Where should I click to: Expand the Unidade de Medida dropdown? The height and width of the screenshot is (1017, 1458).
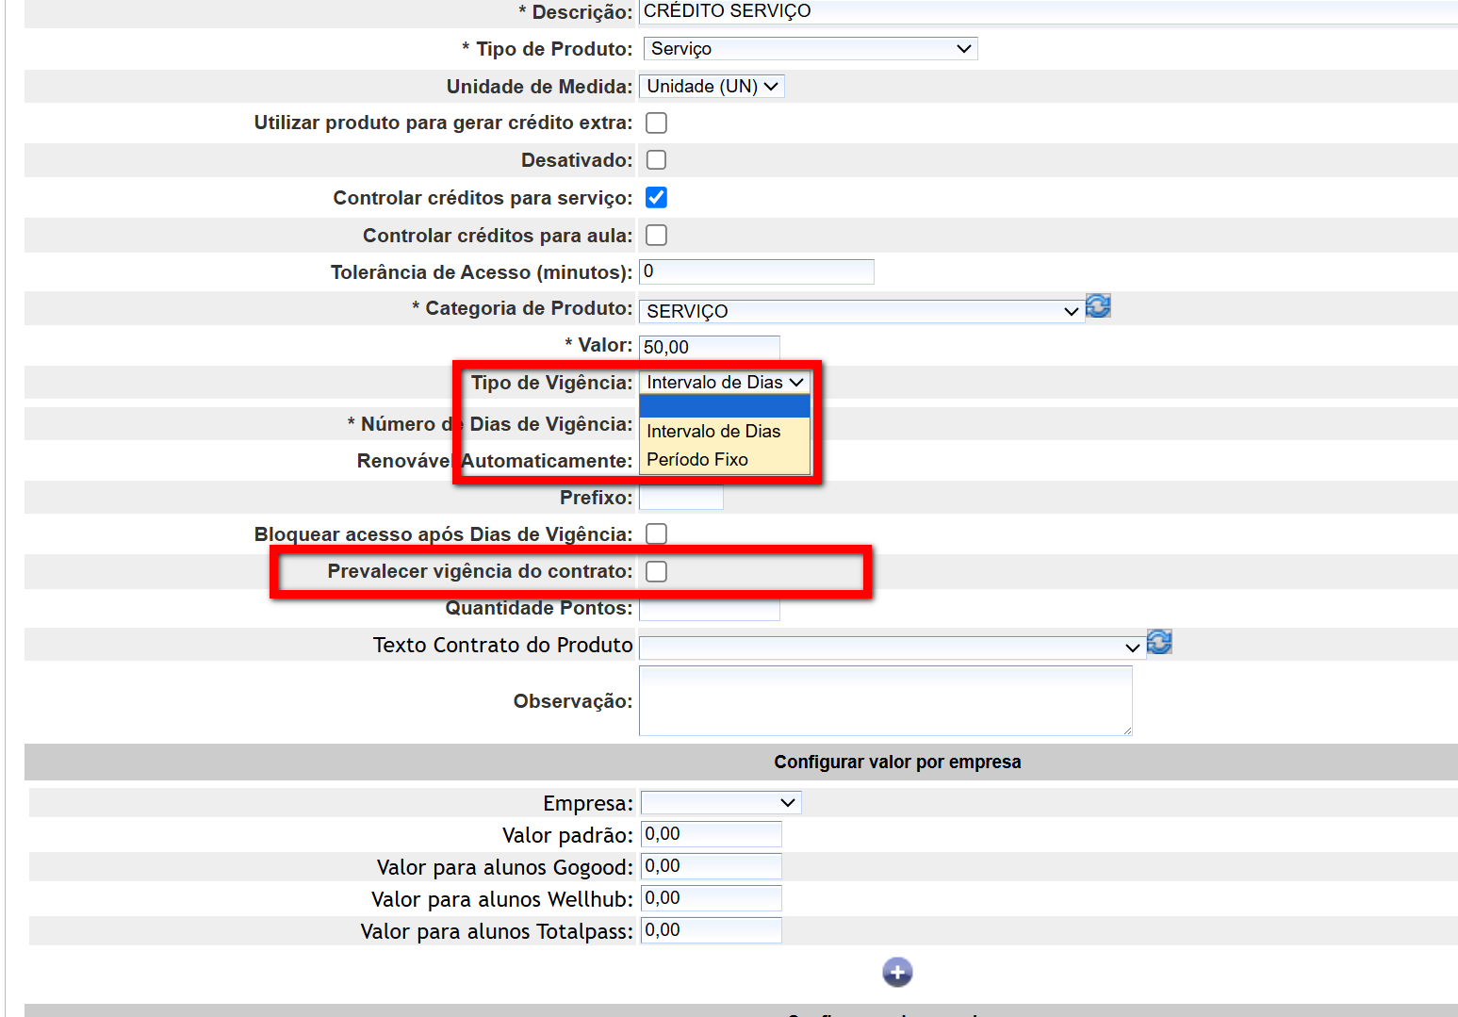coord(712,87)
